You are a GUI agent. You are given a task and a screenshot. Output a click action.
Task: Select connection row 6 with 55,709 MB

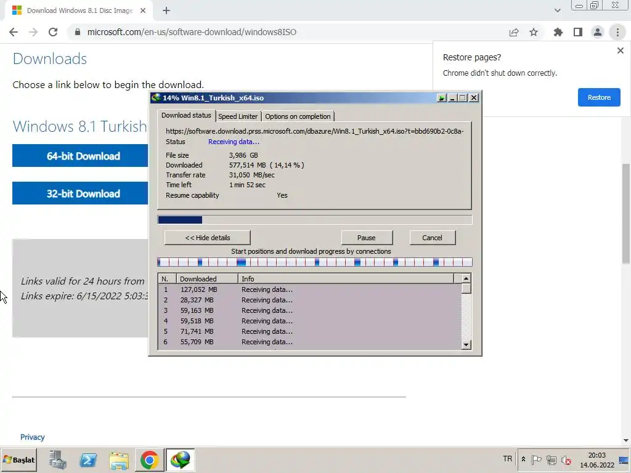(x=309, y=342)
